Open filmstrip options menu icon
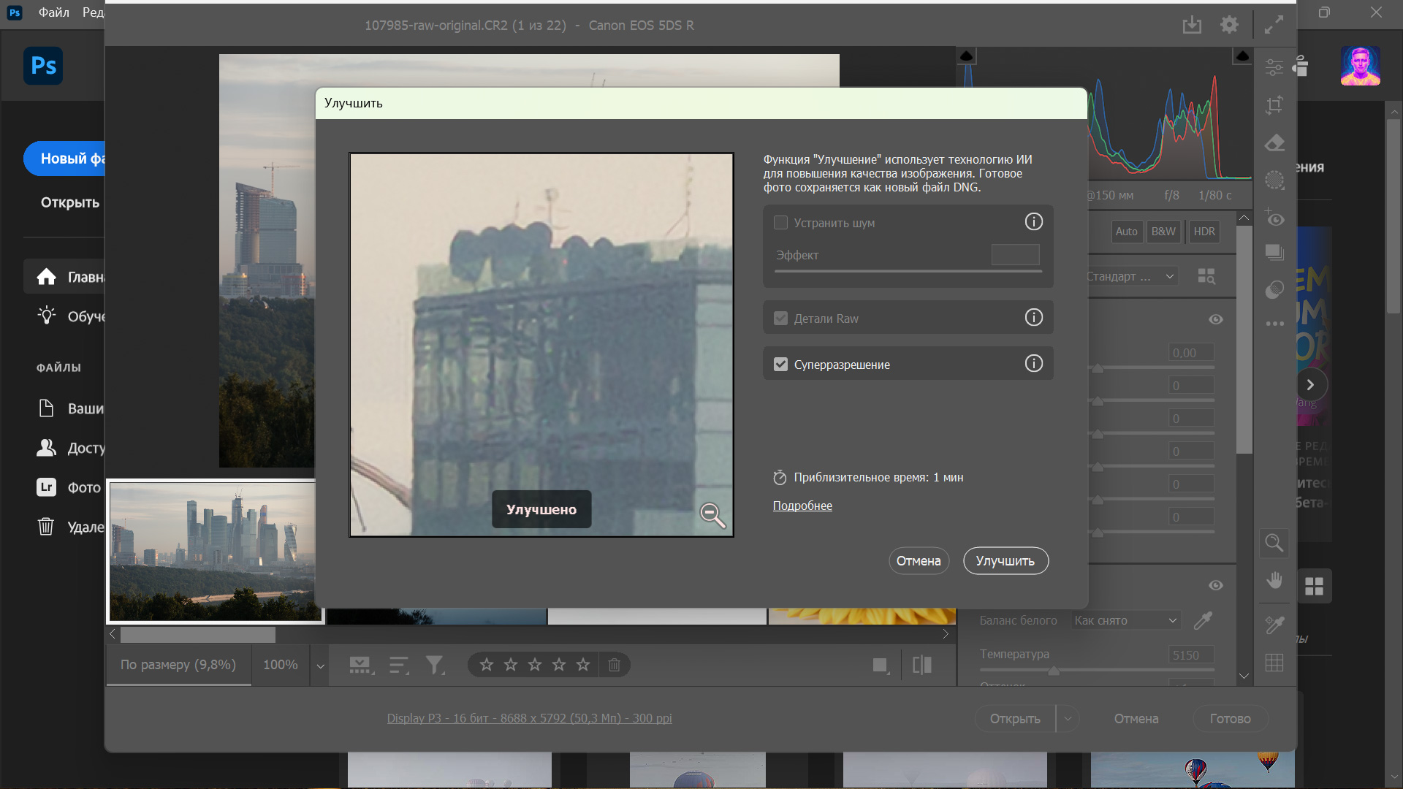1403x789 pixels. point(360,665)
